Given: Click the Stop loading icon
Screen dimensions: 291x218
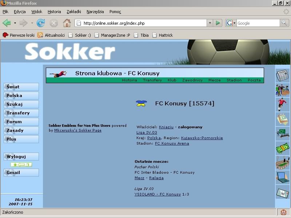Looking at the screenshot, I should coord(53,23).
